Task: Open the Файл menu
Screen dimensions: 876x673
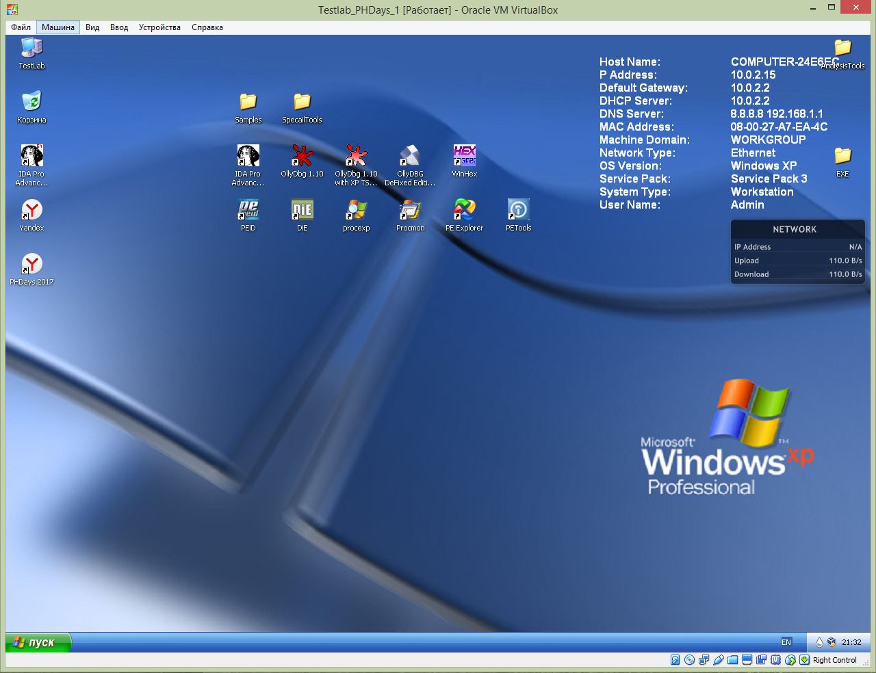Action: (x=21, y=27)
